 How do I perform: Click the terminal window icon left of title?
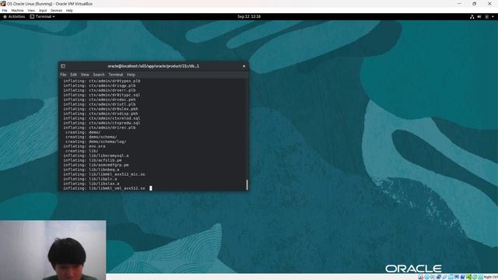[x=63, y=66]
